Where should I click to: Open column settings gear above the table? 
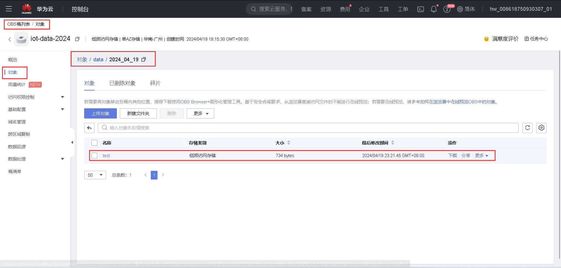click(x=541, y=128)
